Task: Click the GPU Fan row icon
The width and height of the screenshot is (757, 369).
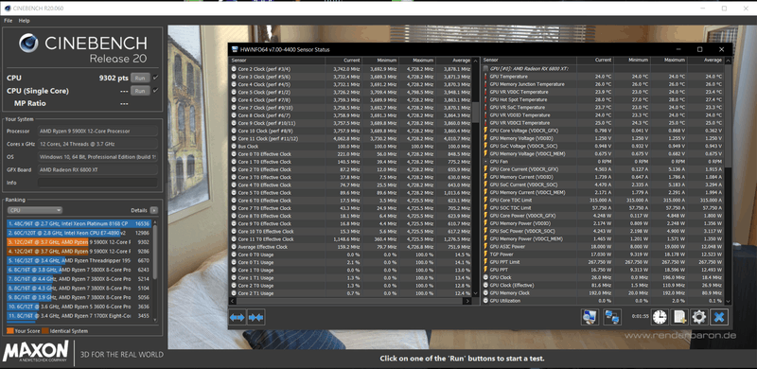Action: point(485,161)
